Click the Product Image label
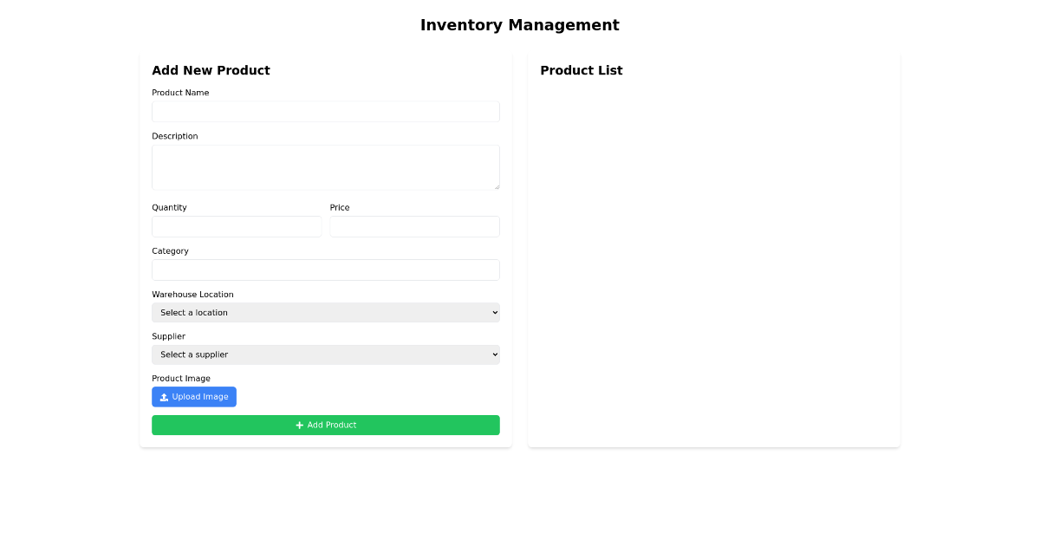The height and width of the screenshot is (546, 1040). pos(182,378)
